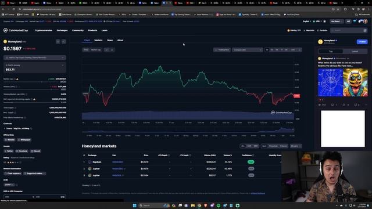Image resolution: width=372 pixels, height=209 pixels.
Task: Open the Compare with dropdown
Action: (248, 50)
